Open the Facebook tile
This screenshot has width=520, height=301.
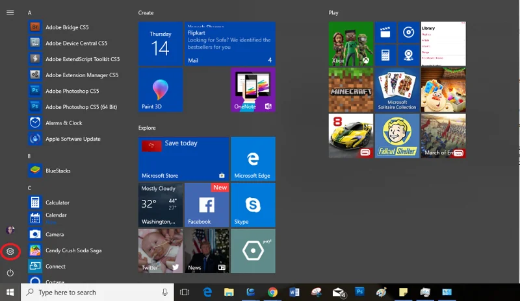[x=207, y=205]
